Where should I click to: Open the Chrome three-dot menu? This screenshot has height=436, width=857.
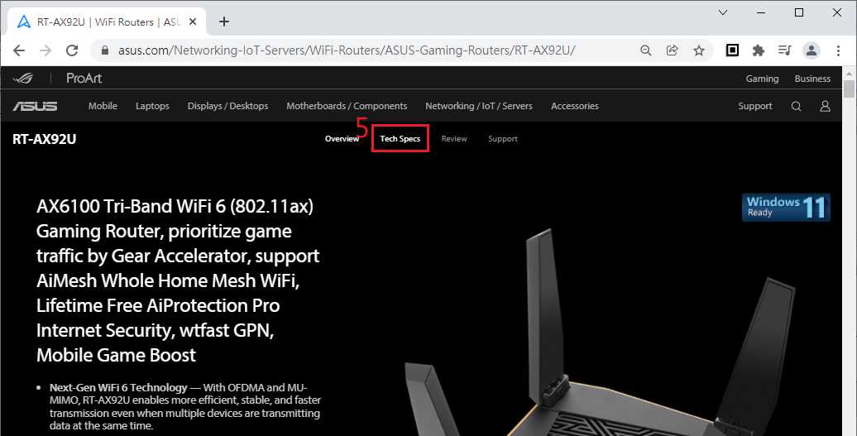[x=838, y=50]
